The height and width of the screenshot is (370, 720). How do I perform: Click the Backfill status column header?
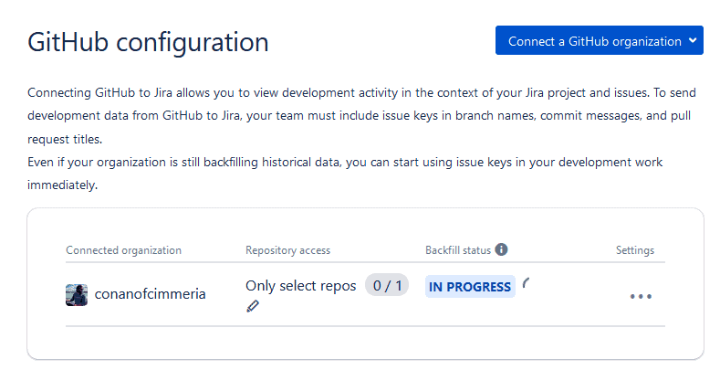pyautogui.click(x=458, y=250)
